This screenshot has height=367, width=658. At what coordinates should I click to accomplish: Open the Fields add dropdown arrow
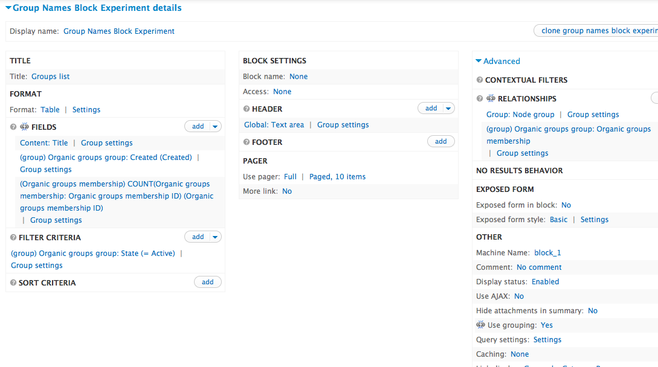[216, 127]
